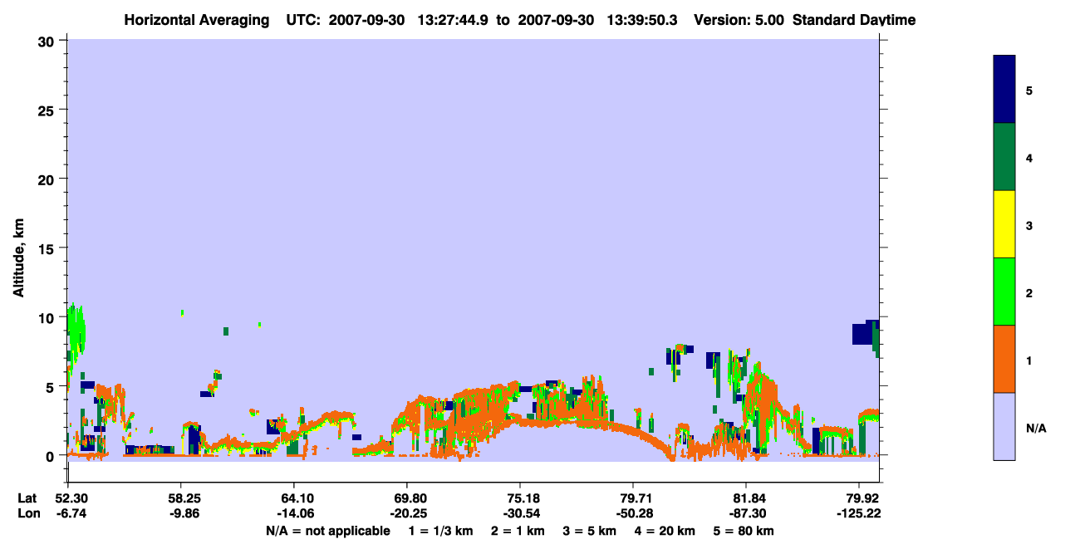Click the dark blue colorbar segment labeled 5
Screen dimensions: 1080x554
(x=1004, y=90)
